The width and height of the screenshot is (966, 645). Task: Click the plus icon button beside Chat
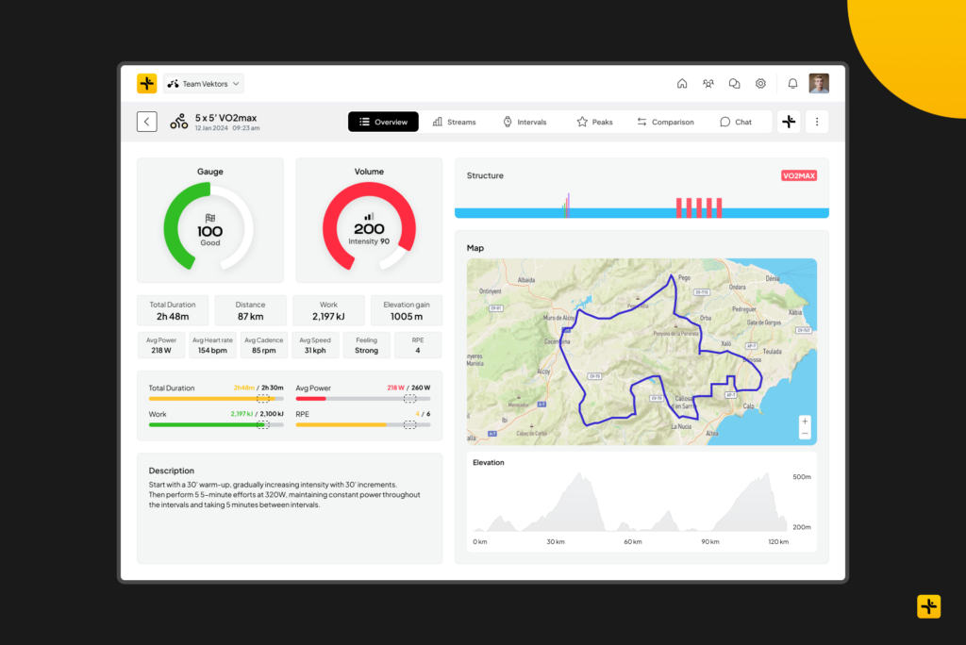coord(789,122)
